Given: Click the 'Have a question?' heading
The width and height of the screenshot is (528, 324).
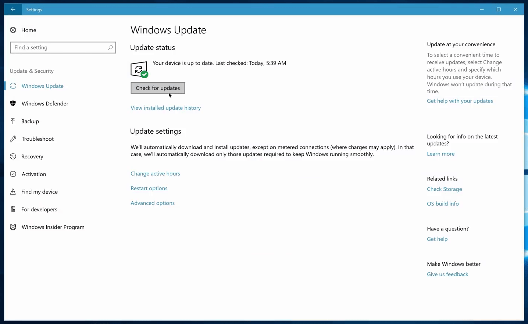Looking at the screenshot, I should (447, 228).
